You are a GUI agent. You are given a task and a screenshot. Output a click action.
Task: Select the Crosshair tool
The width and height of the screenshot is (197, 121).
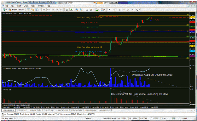coord(114,10)
